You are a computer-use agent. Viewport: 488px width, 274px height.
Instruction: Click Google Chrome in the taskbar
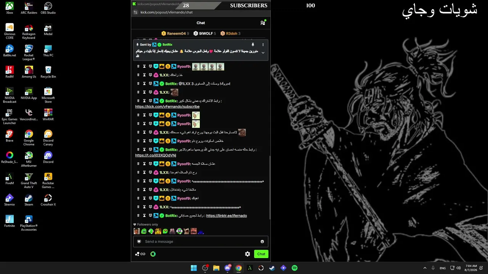(239, 268)
